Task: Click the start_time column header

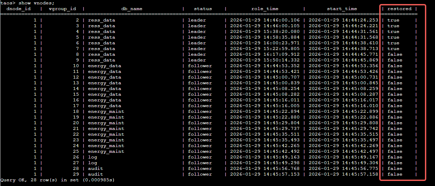Action: coord(342,9)
